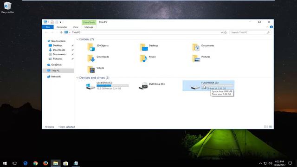297x167 pixels.
Task: Collapse the Folders (7) group
Action: (x=77, y=39)
